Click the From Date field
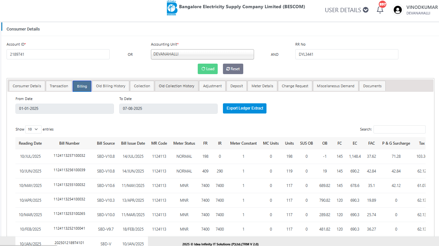439x246 pixels. pos(64,109)
